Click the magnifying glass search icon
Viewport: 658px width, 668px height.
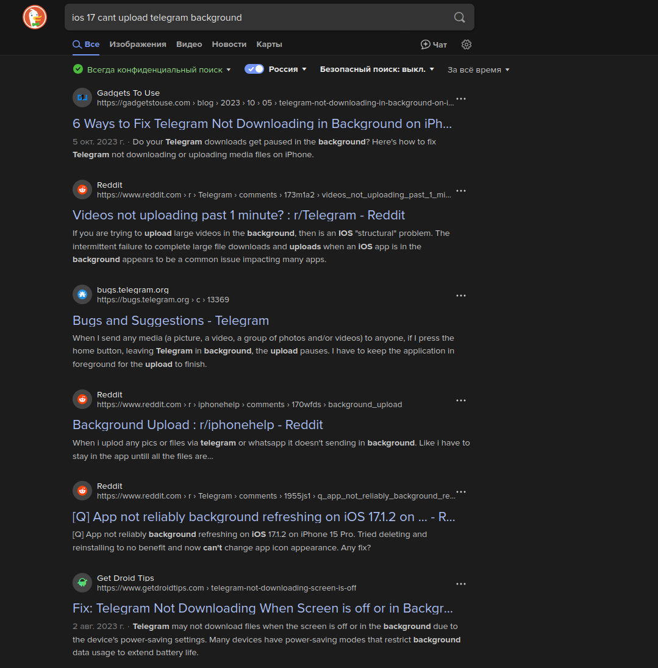(459, 18)
